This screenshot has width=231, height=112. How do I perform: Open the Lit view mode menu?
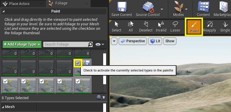click(x=155, y=41)
